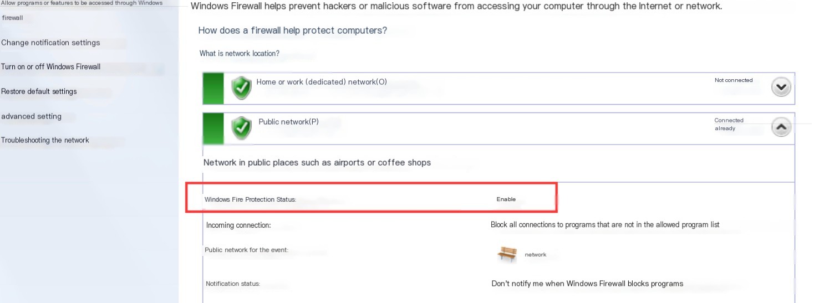This screenshot has width=814, height=303.
Task: Click the Not connected status text
Action: (x=734, y=80)
